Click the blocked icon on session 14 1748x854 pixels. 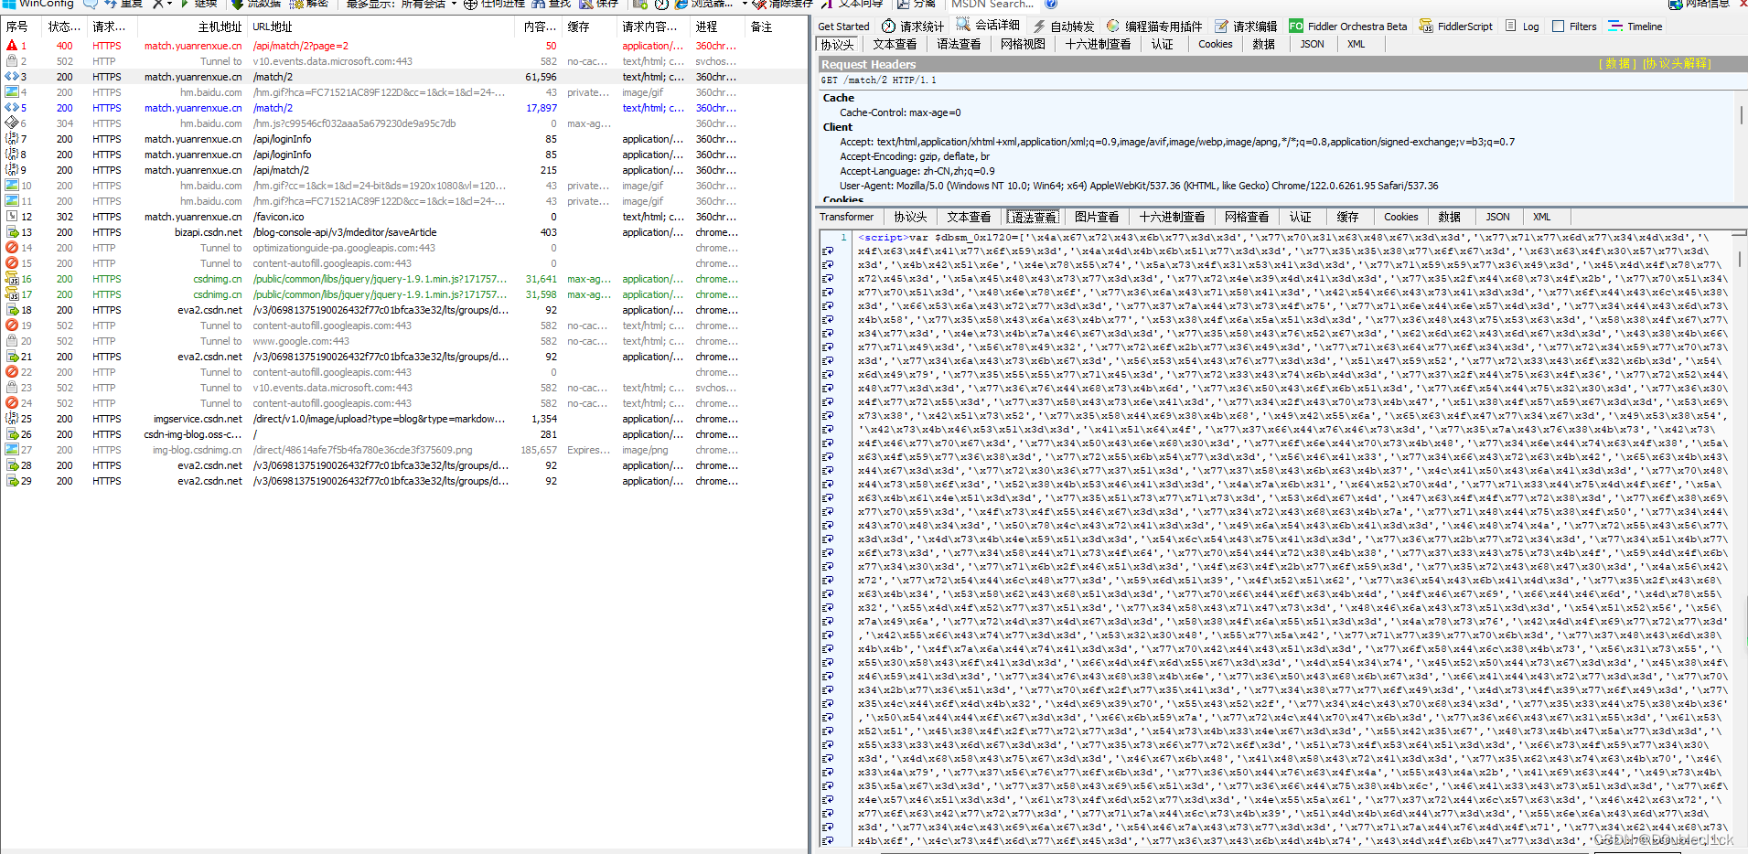pyautogui.click(x=12, y=248)
